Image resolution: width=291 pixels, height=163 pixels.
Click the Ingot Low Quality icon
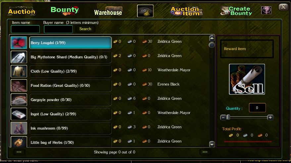point(19,114)
